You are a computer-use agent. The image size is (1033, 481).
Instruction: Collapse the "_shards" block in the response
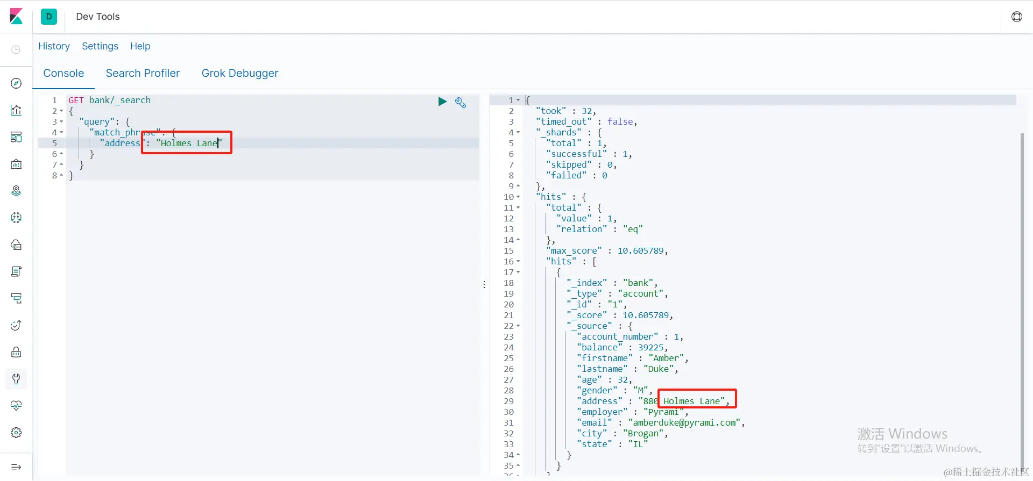[518, 133]
